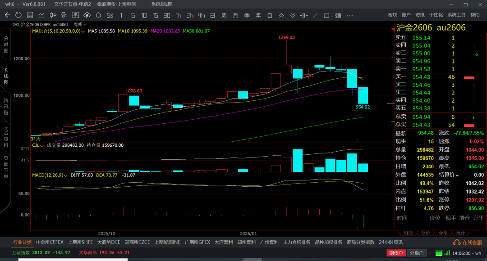Click the 买一 price 954.48
487x261 pixels.
[x=421, y=77]
